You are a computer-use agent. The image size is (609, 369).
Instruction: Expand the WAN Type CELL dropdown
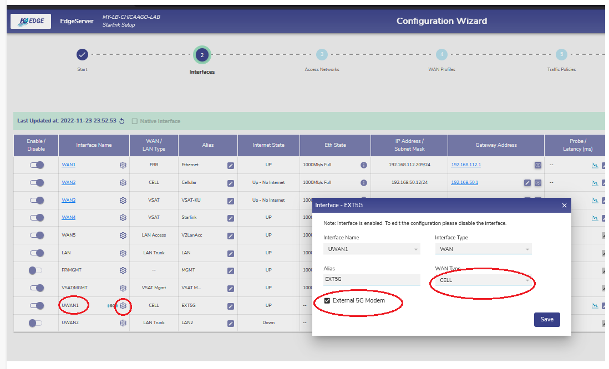(483, 280)
